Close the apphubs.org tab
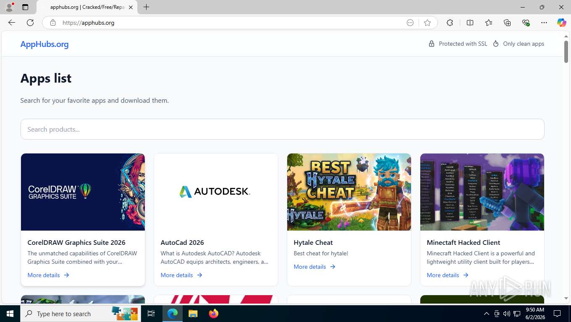This screenshot has width=571, height=322. (x=131, y=7)
